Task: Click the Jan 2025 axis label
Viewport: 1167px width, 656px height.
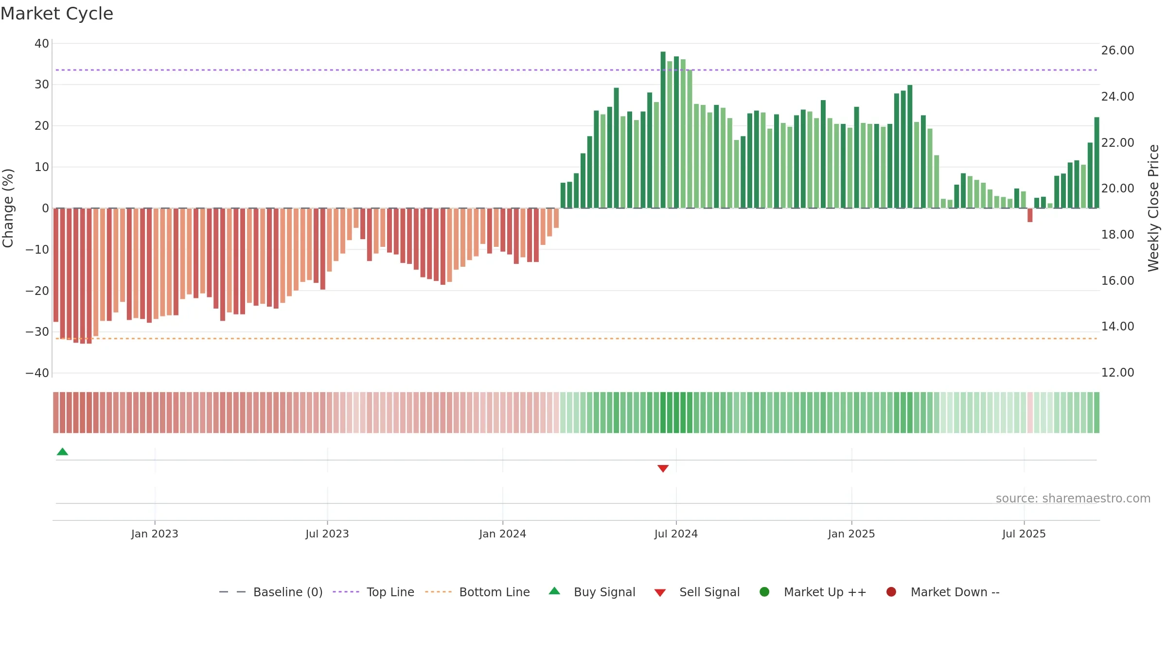Action: pos(851,534)
